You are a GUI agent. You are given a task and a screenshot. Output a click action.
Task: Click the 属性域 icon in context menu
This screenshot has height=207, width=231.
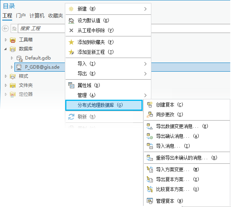click(71, 85)
